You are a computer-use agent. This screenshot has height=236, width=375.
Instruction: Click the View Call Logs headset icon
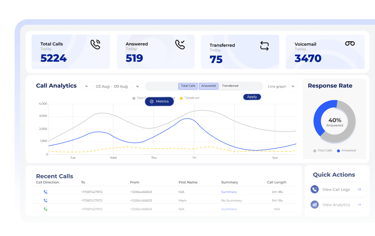click(315, 189)
